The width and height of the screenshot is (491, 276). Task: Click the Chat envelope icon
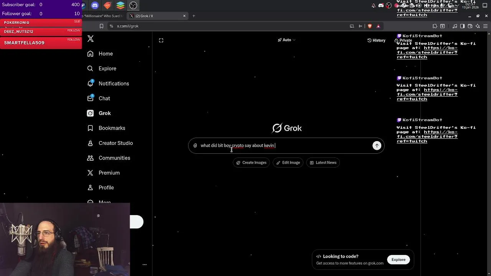[90, 99]
